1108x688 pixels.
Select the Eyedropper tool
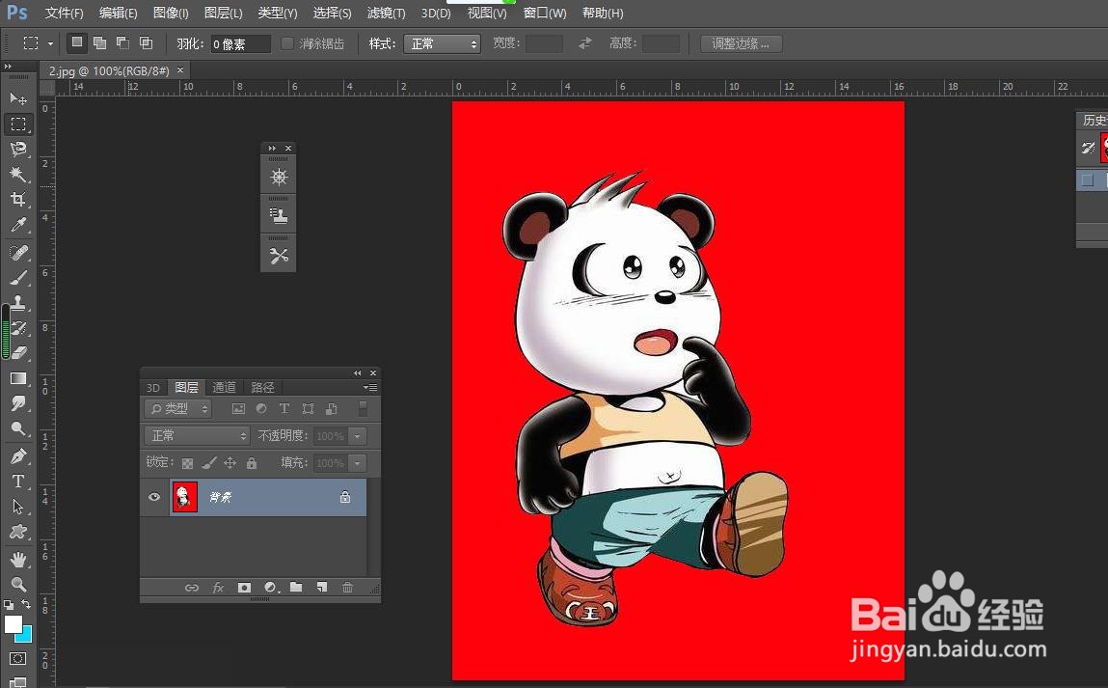18,225
